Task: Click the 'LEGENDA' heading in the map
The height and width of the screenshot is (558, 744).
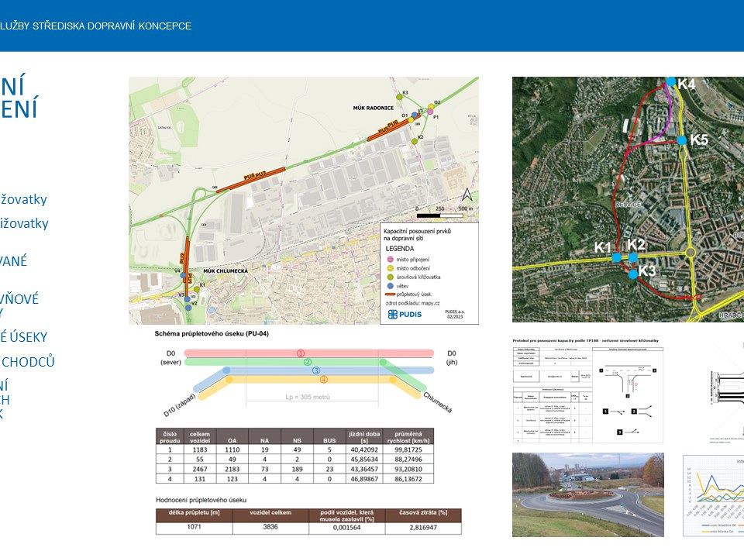Action: click(x=400, y=249)
